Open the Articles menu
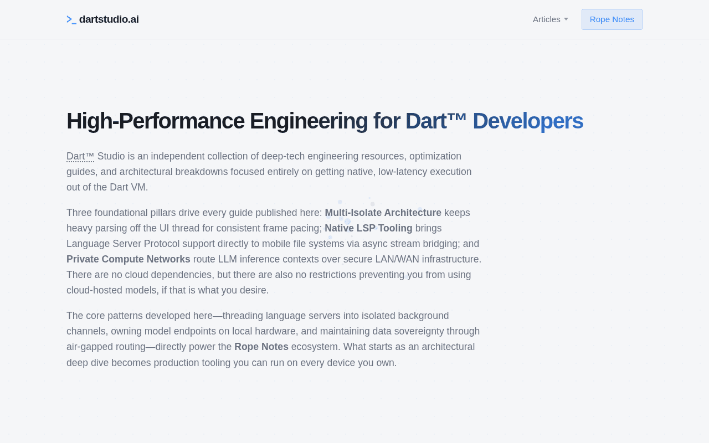Screen dimensions: 709x443 pos(551,19)
